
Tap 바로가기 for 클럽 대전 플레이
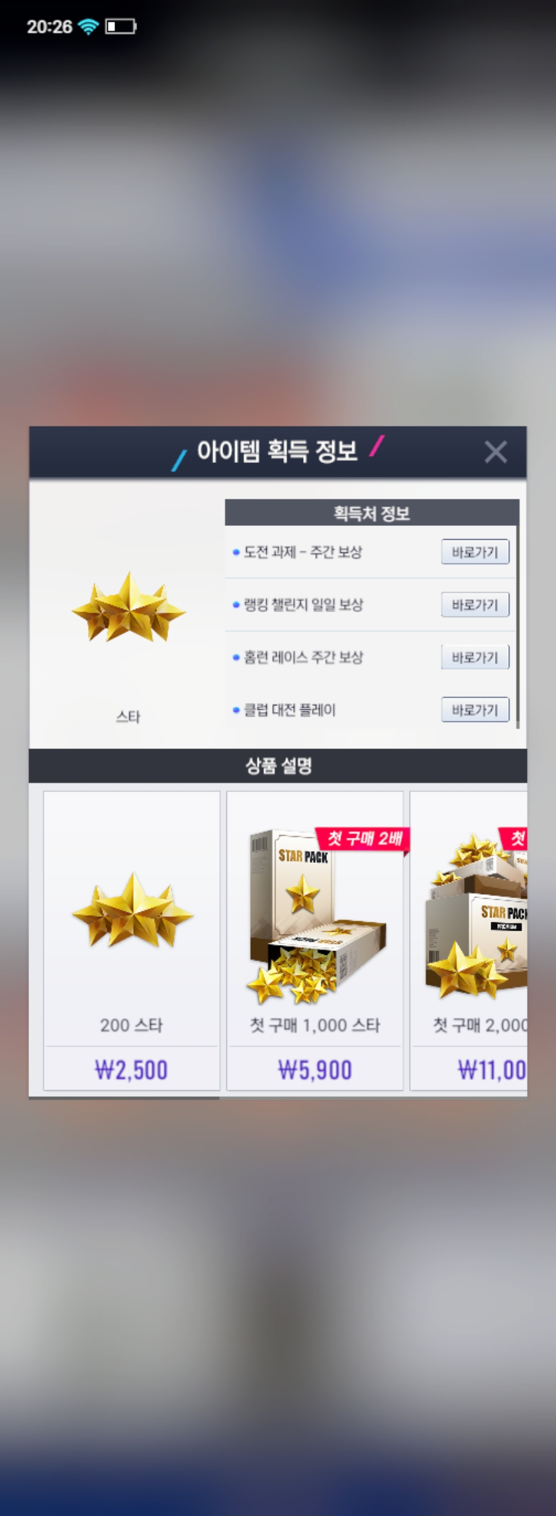(475, 709)
